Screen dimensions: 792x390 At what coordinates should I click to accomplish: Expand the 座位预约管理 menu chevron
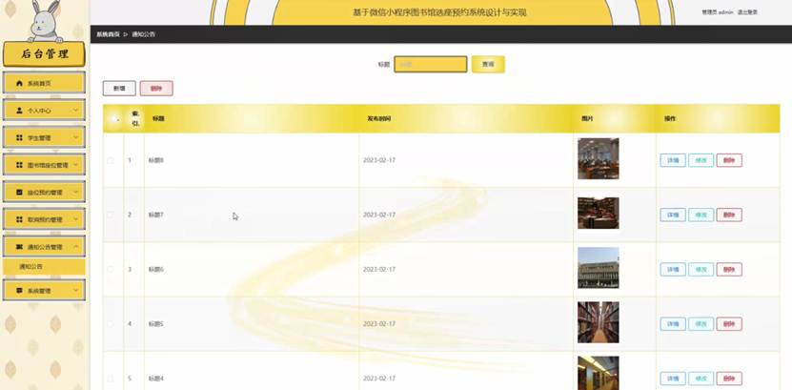[75, 192]
